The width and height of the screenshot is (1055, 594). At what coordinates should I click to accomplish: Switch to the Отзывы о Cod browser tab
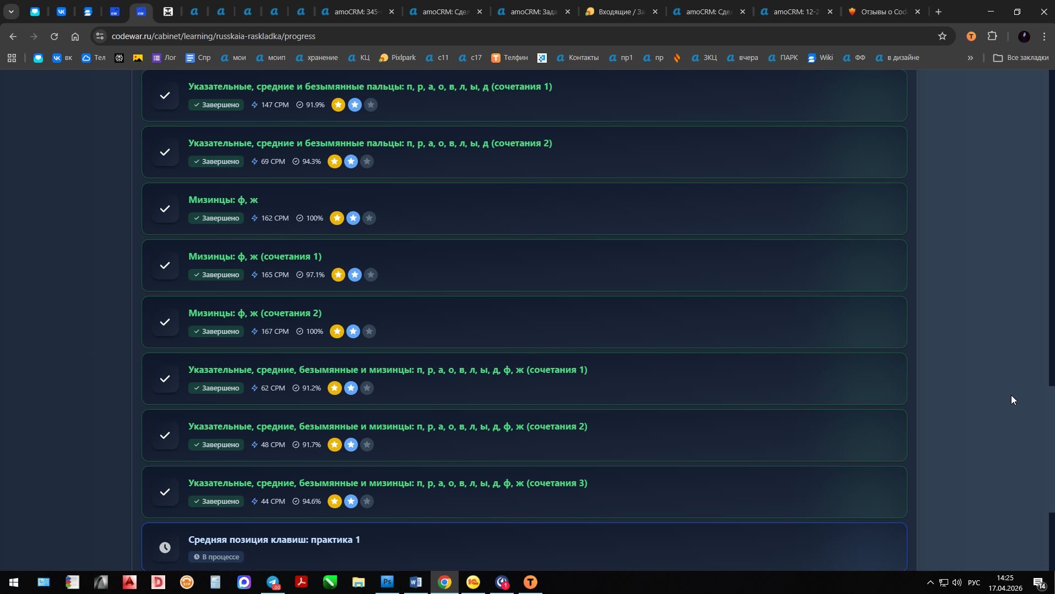pyautogui.click(x=883, y=12)
